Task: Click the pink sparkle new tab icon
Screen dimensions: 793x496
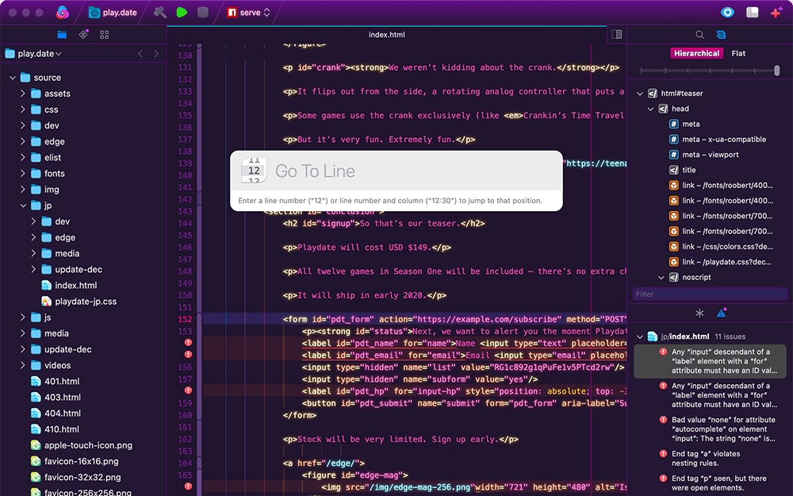Action: click(776, 12)
